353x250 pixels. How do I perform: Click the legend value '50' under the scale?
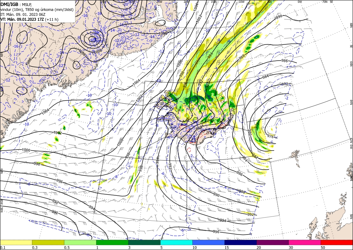323,248
